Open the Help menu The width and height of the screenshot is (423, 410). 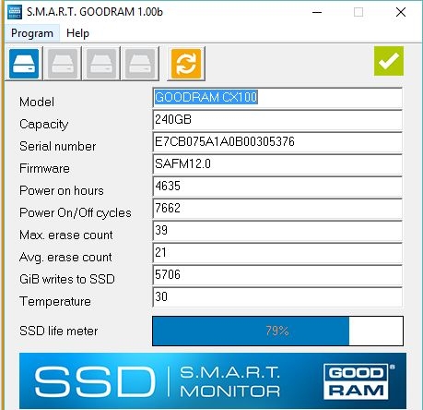tap(77, 33)
